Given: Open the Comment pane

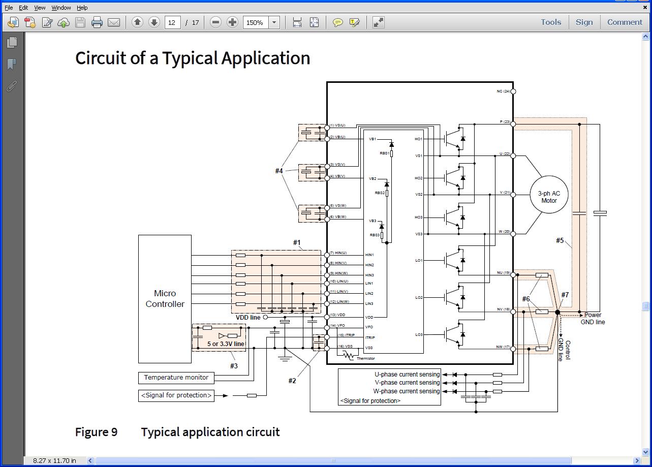Looking at the screenshot, I should click(x=625, y=22).
